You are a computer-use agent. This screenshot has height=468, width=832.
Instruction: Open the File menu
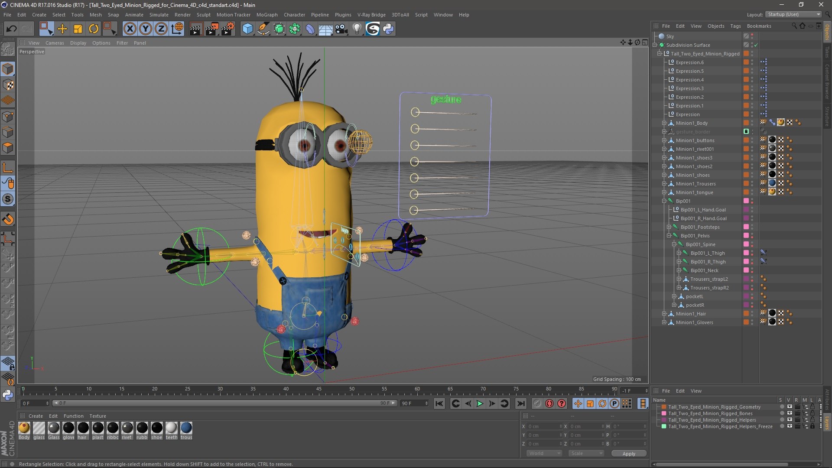7,15
